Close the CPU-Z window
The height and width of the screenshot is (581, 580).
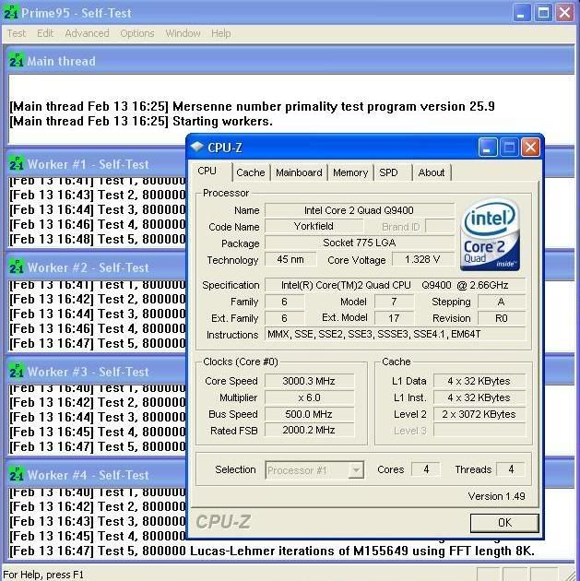[x=530, y=148]
